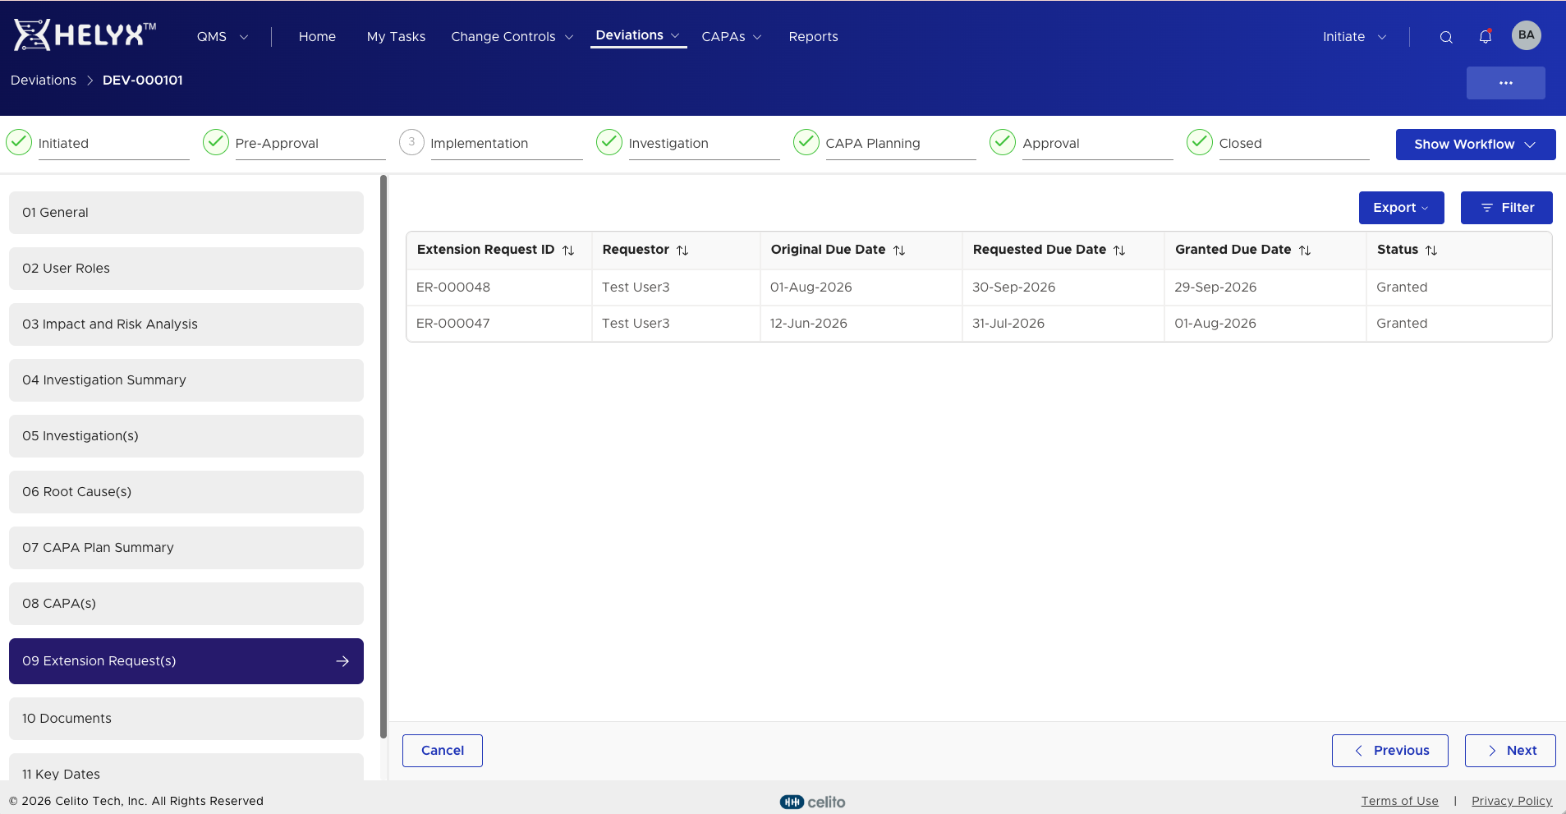Open 10 Documents section
1566x814 pixels.
[186, 719]
